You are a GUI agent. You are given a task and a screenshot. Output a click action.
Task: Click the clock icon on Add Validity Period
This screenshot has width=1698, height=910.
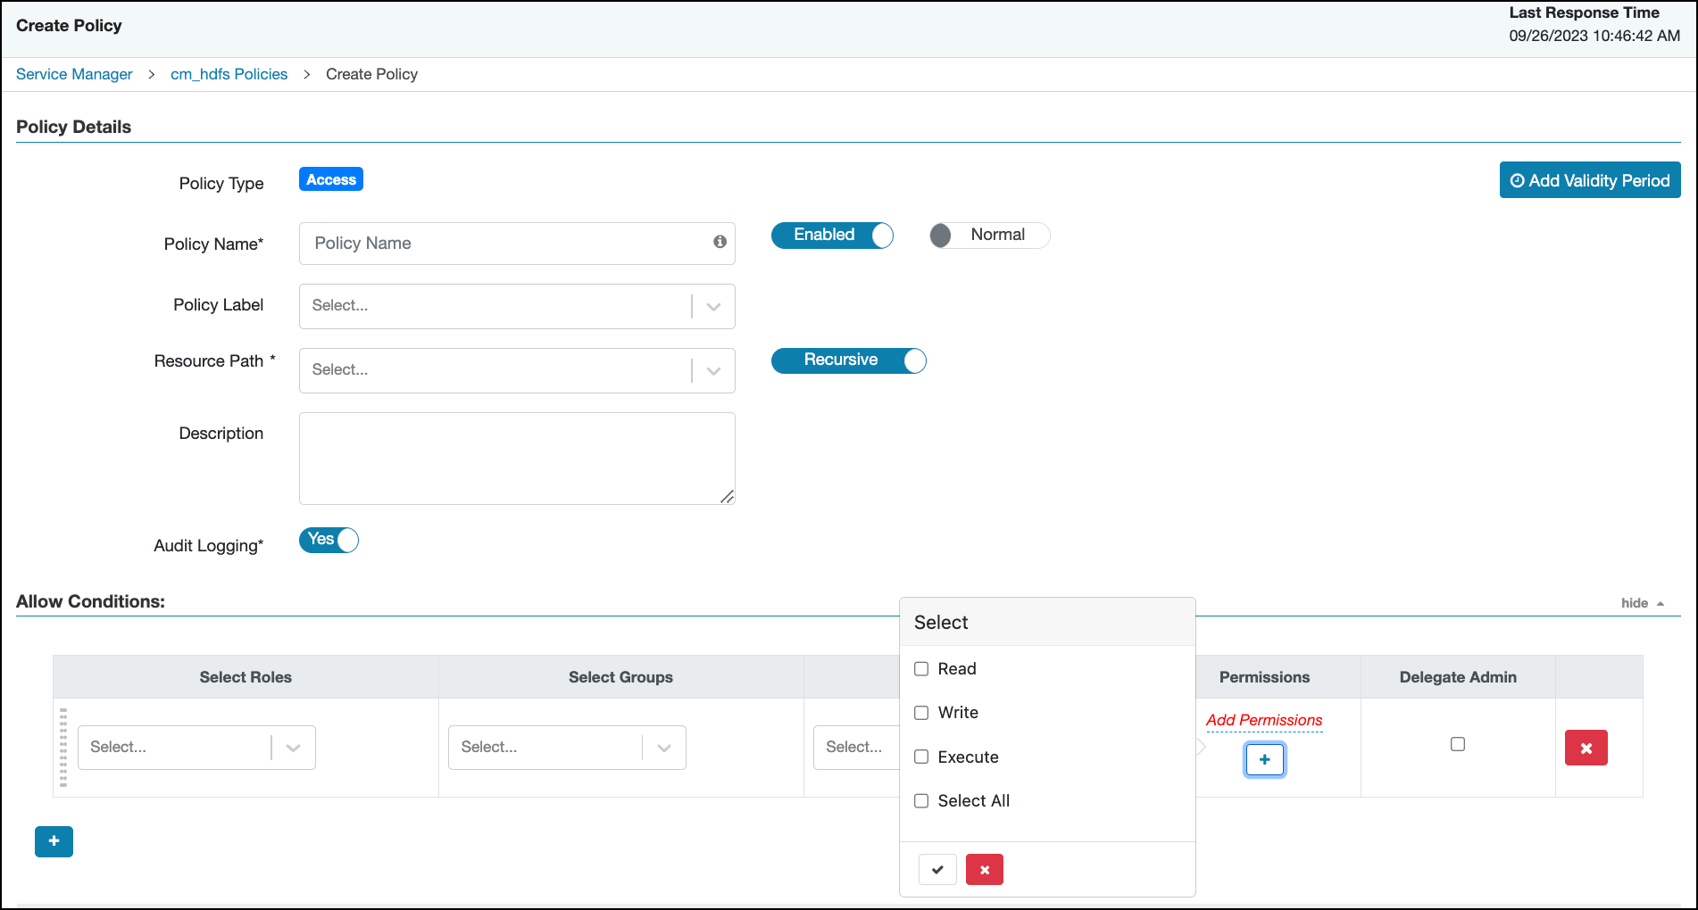[x=1518, y=179]
